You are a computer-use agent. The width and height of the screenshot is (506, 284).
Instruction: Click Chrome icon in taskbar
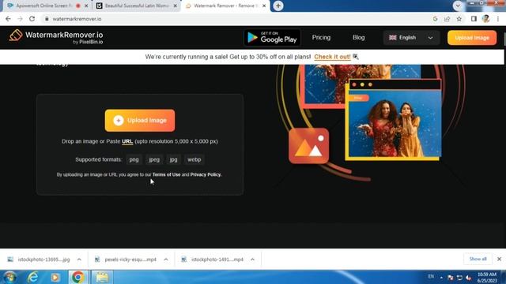77,277
